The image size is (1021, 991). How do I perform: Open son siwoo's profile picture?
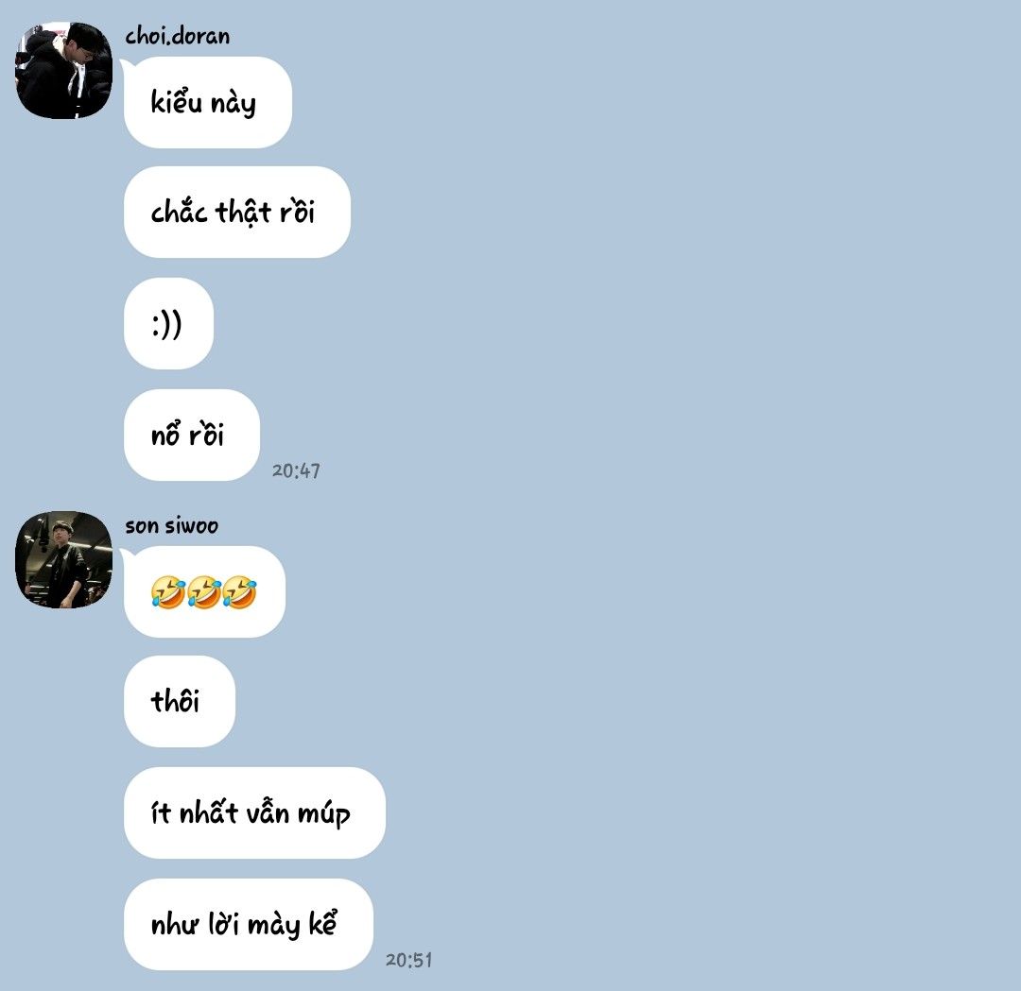(64, 560)
